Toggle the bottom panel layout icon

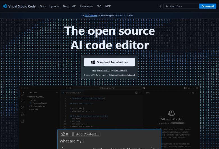pos(189,88)
